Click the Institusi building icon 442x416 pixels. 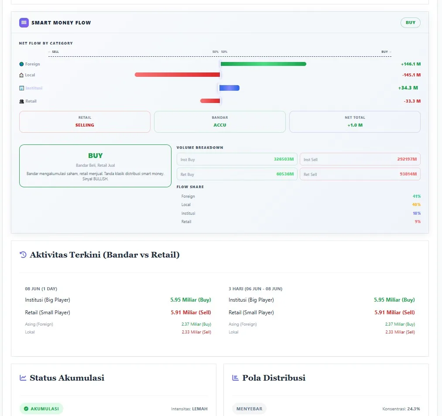(x=21, y=88)
